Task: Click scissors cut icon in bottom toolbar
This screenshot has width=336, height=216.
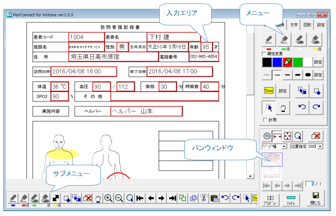Action: (x=204, y=198)
